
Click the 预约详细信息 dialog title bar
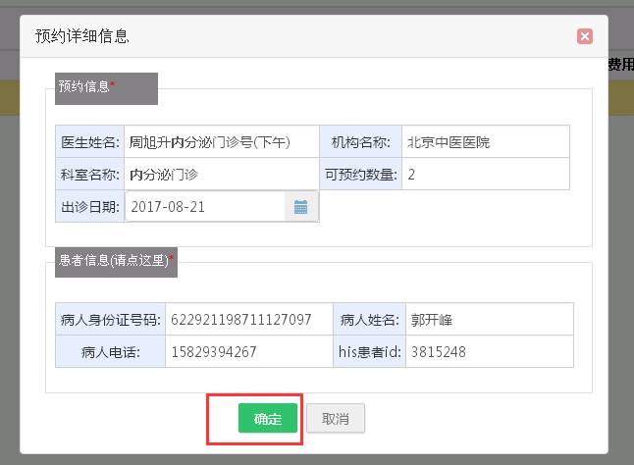[294, 36]
